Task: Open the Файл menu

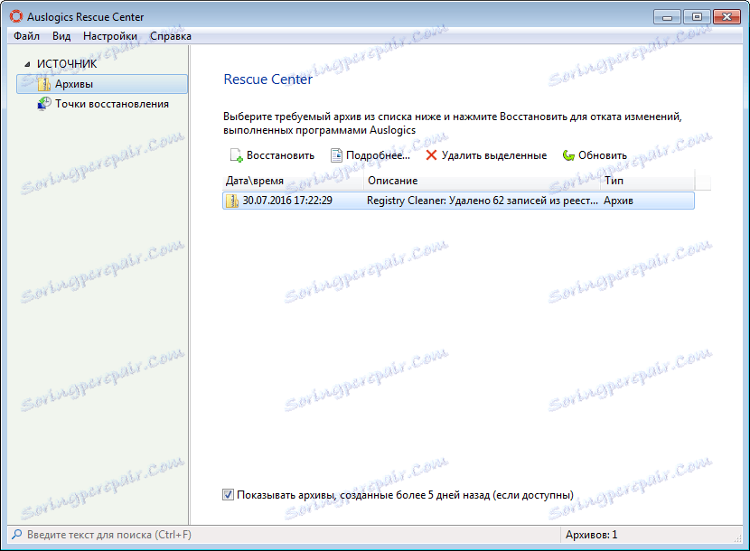Action: 26,36
